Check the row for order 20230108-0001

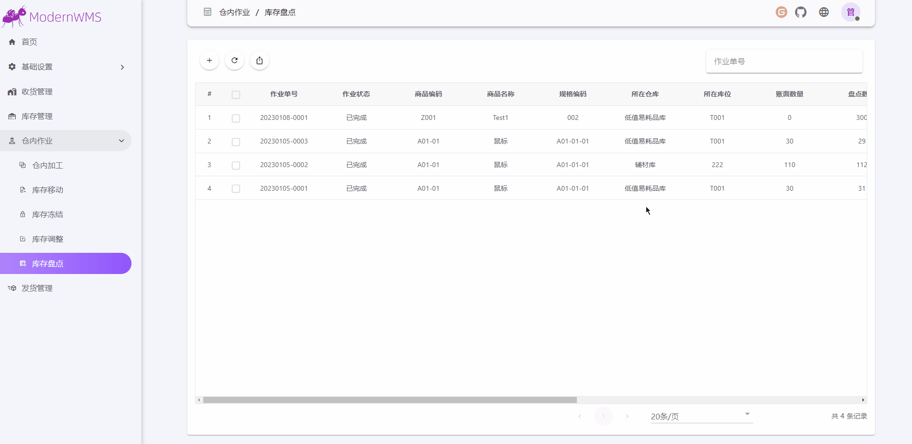point(236,118)
